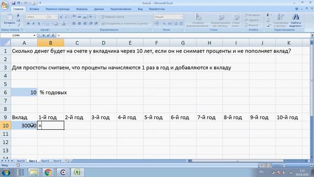Open the Windows Start menu
Viewport: 314px width, 177px height.
(x=6, y=173)
